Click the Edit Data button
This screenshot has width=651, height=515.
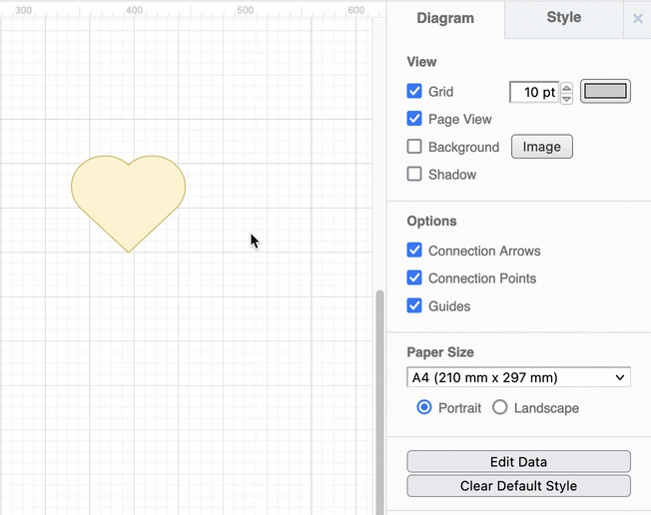[x=518, y=461]
